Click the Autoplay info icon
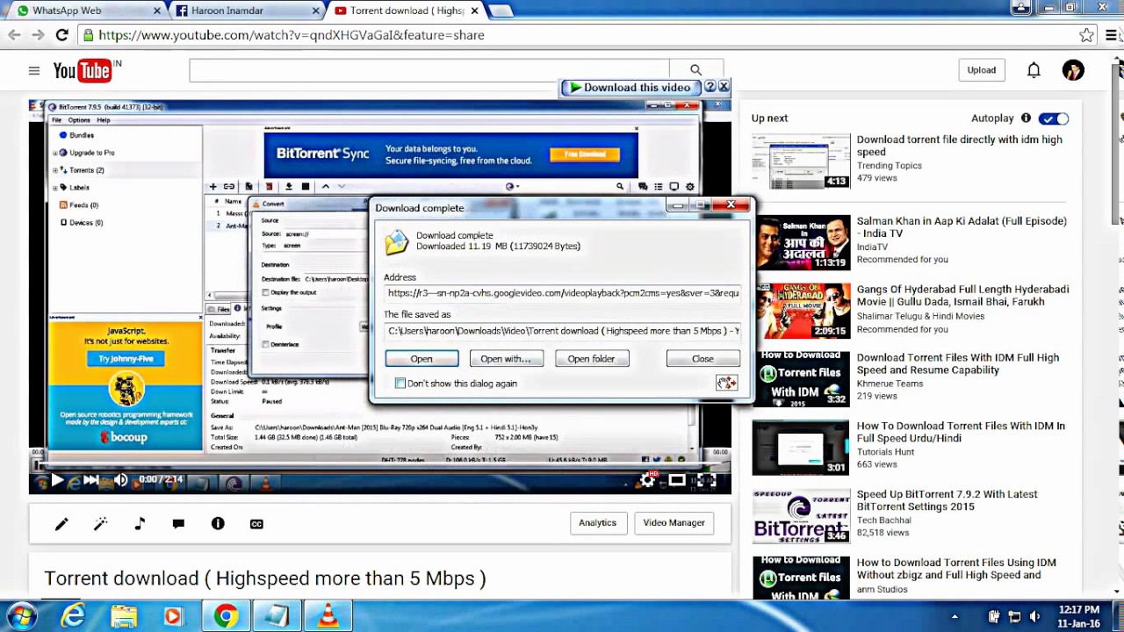 point(1026,118)
